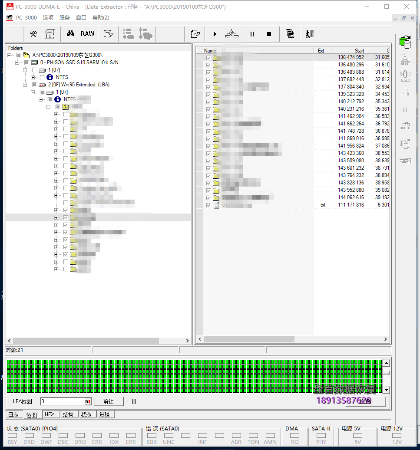Click the sidebar power switch icon
The image size is (420, 450).
[x=405, y=93]
